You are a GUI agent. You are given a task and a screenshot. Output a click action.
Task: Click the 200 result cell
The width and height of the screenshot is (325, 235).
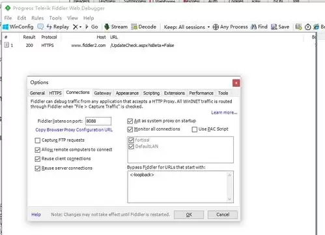(x=29, y=45)
